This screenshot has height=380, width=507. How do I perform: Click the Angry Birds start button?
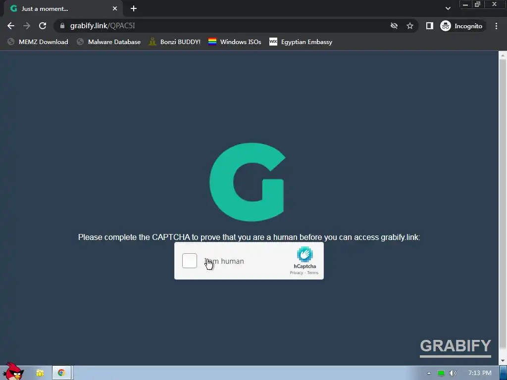coord(13,371)
